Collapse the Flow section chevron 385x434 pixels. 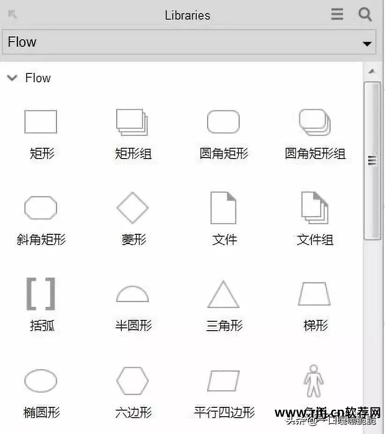[12, 78]
